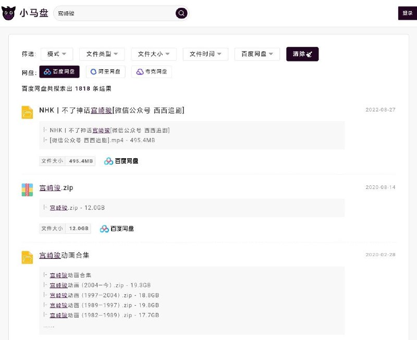Viewport: 417px width, 340px height.
Task: Open the NHK 不了神话宫崎骏 result title
Action: tap(112, 110)
